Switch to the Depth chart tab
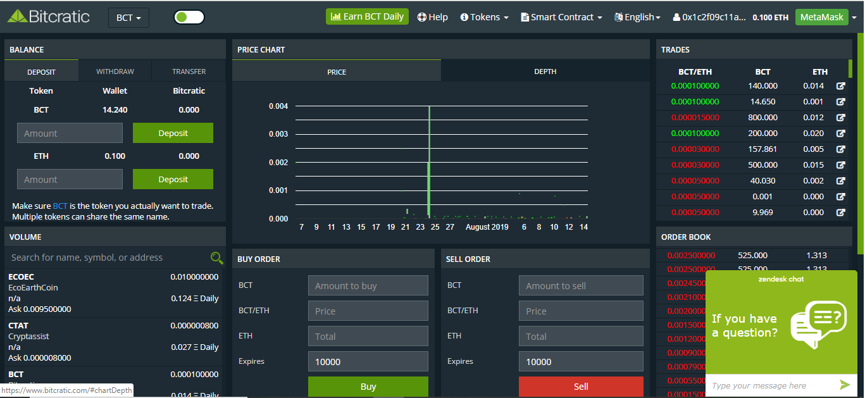 pyautogui.click(x=545, y=72)
